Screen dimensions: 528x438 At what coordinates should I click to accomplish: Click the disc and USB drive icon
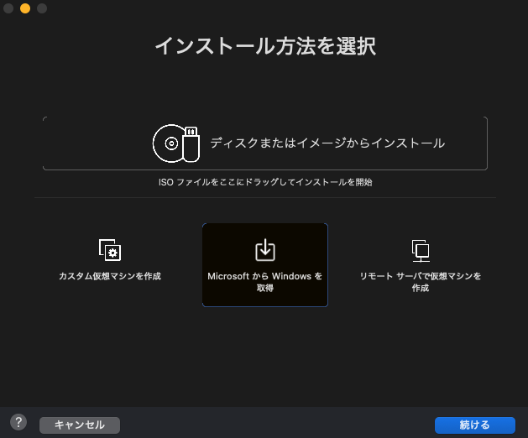point(176,143)
